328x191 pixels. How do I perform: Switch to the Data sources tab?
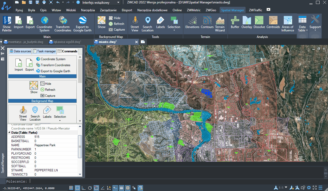click(20, 51)
